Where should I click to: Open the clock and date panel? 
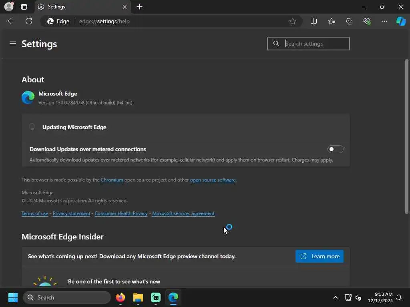click(x=380, y=297)
